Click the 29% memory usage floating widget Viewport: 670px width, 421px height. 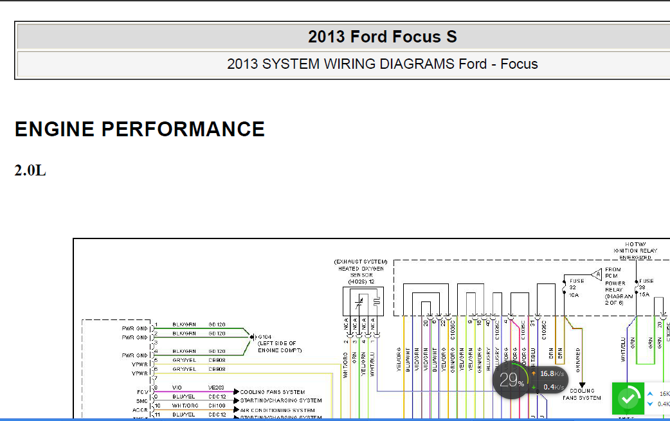tap(511, 380)
